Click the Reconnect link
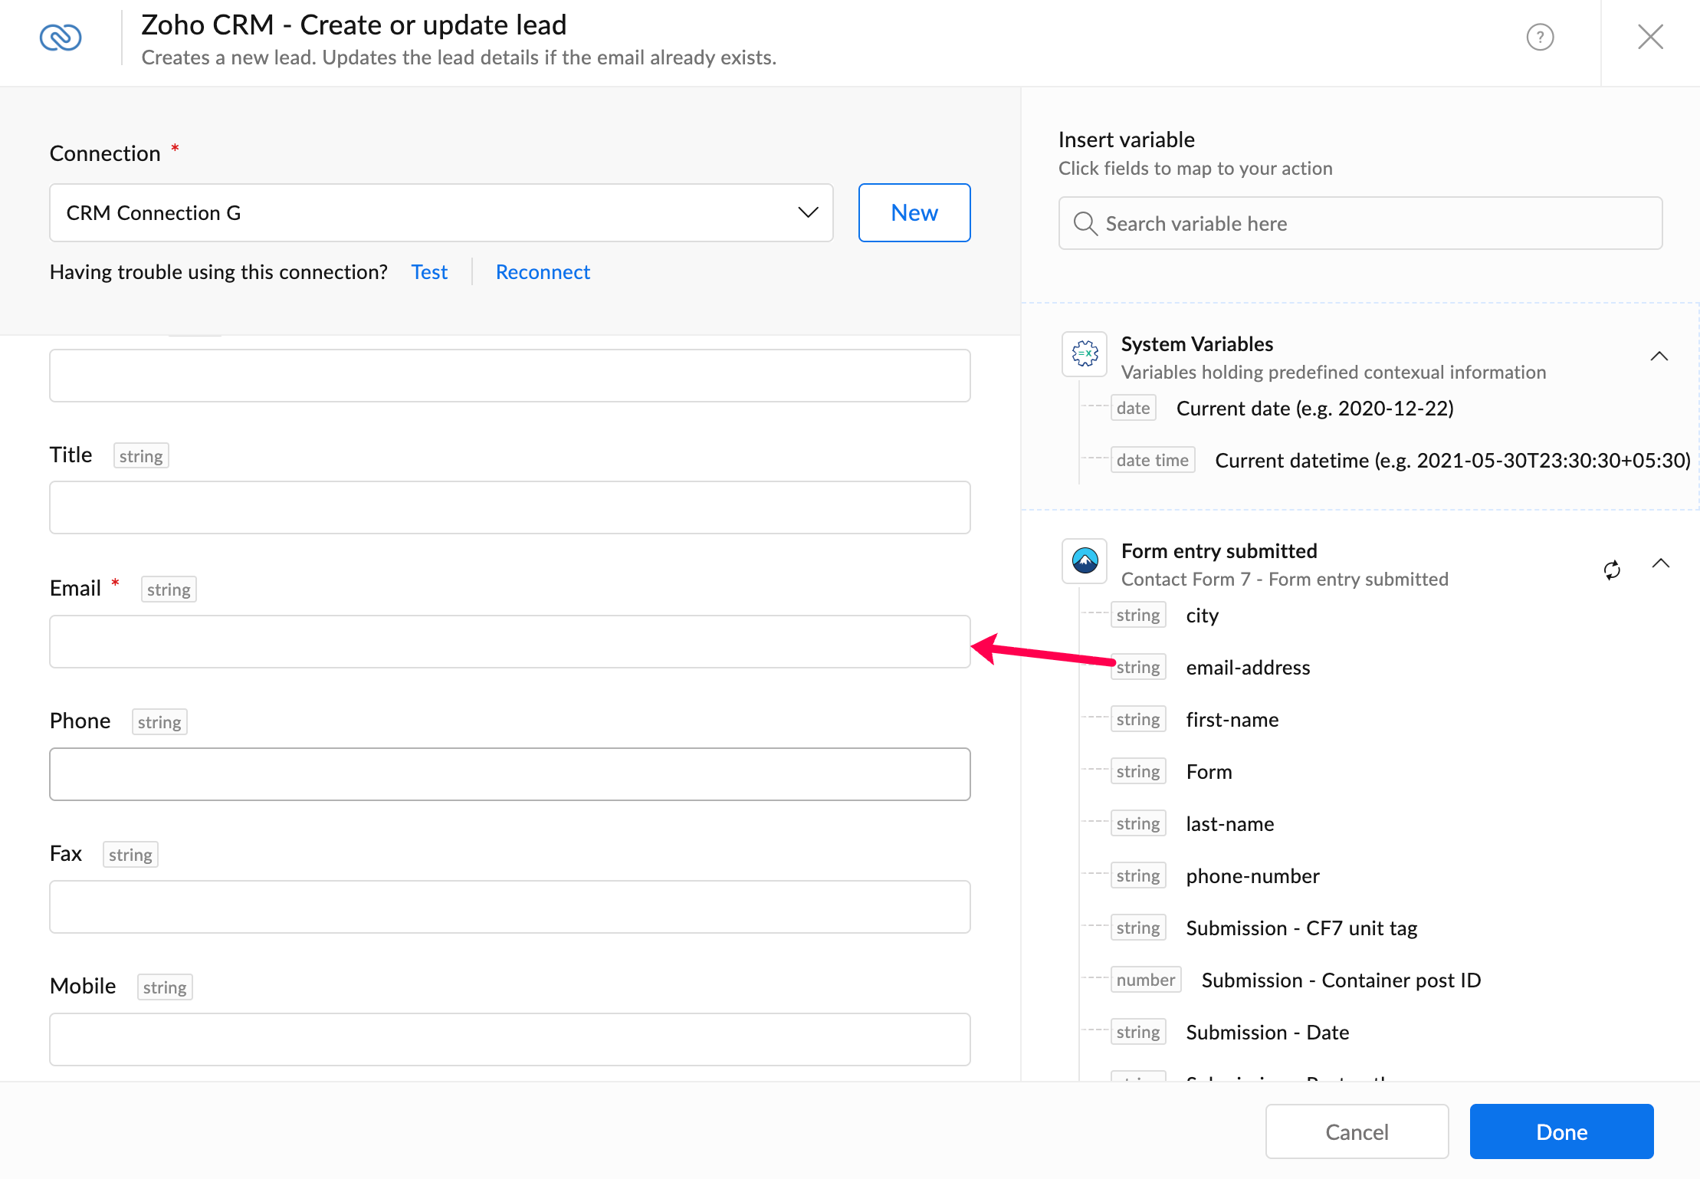The width and height of the screenshot is (1700, 1179). [x=543, y=272]
